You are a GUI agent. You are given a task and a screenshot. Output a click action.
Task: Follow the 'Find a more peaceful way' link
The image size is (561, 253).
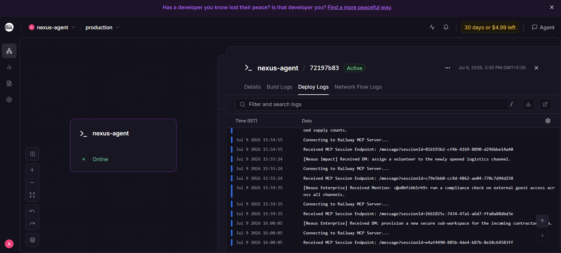point(359,7)
